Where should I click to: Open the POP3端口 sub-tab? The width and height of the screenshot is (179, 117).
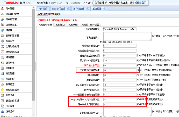click(x=60, y=25)
